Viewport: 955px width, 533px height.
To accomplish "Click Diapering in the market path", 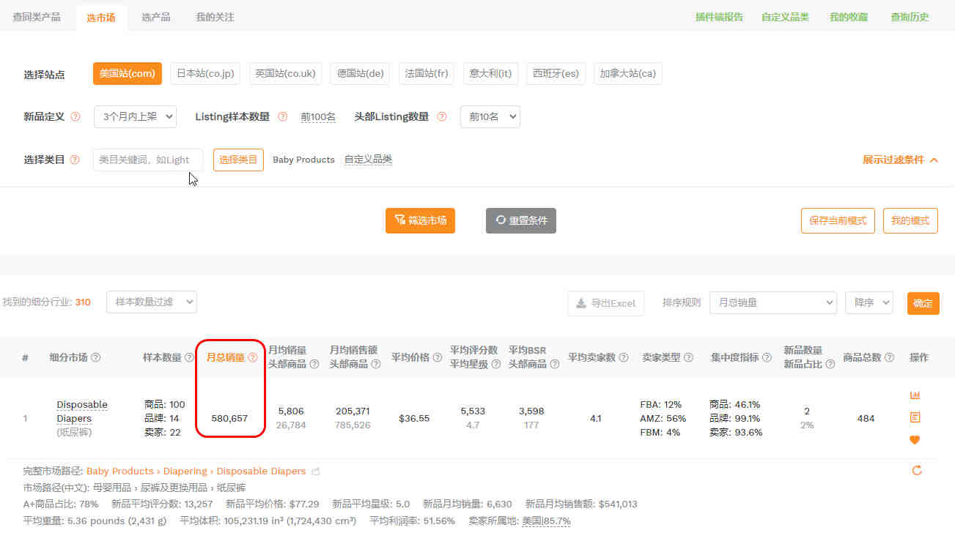I will tap(185, 471).
